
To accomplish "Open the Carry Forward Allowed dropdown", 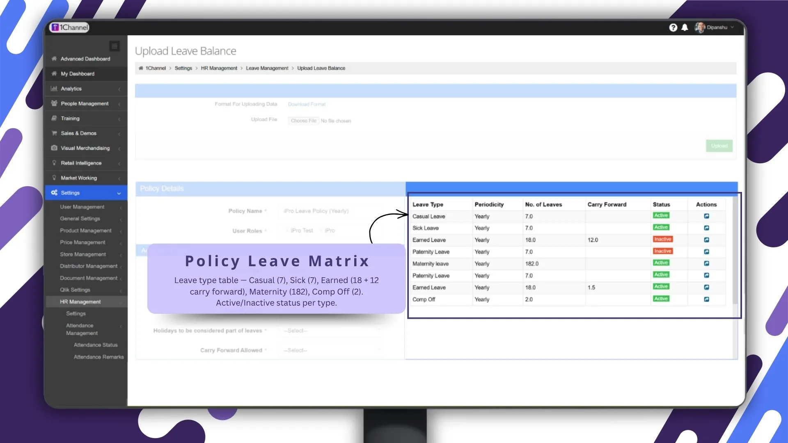I will point(331,350).
